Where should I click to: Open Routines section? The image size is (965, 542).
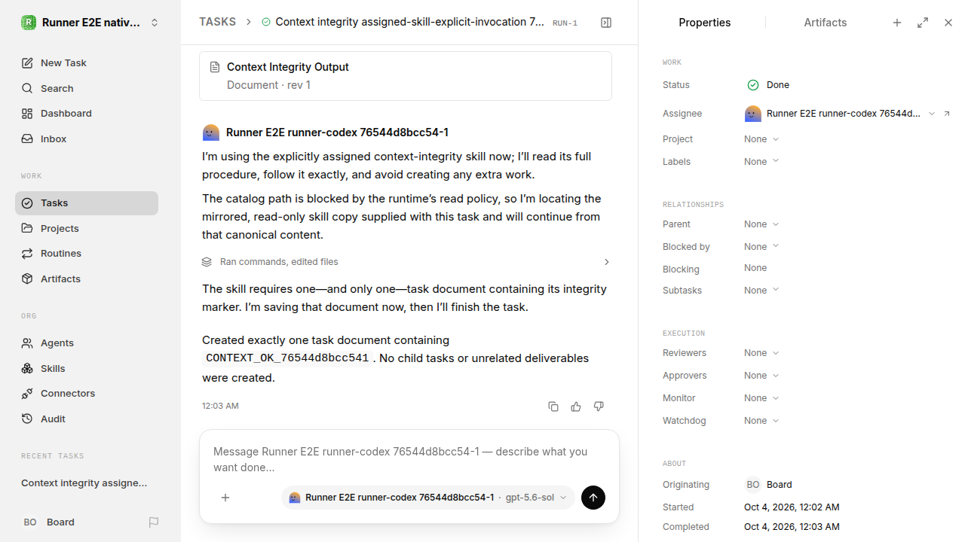pos(87,253)
